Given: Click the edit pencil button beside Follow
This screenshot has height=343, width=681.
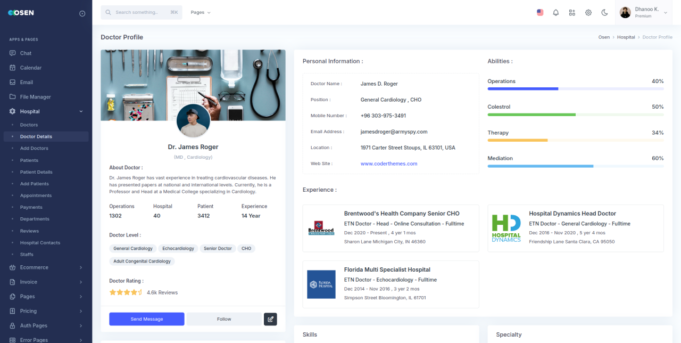Looking at the screenshot, I should 270,319.
